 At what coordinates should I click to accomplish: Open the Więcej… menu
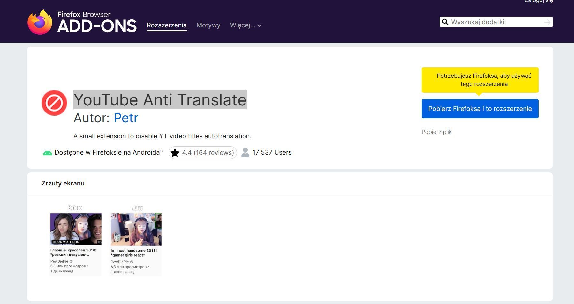242,25
